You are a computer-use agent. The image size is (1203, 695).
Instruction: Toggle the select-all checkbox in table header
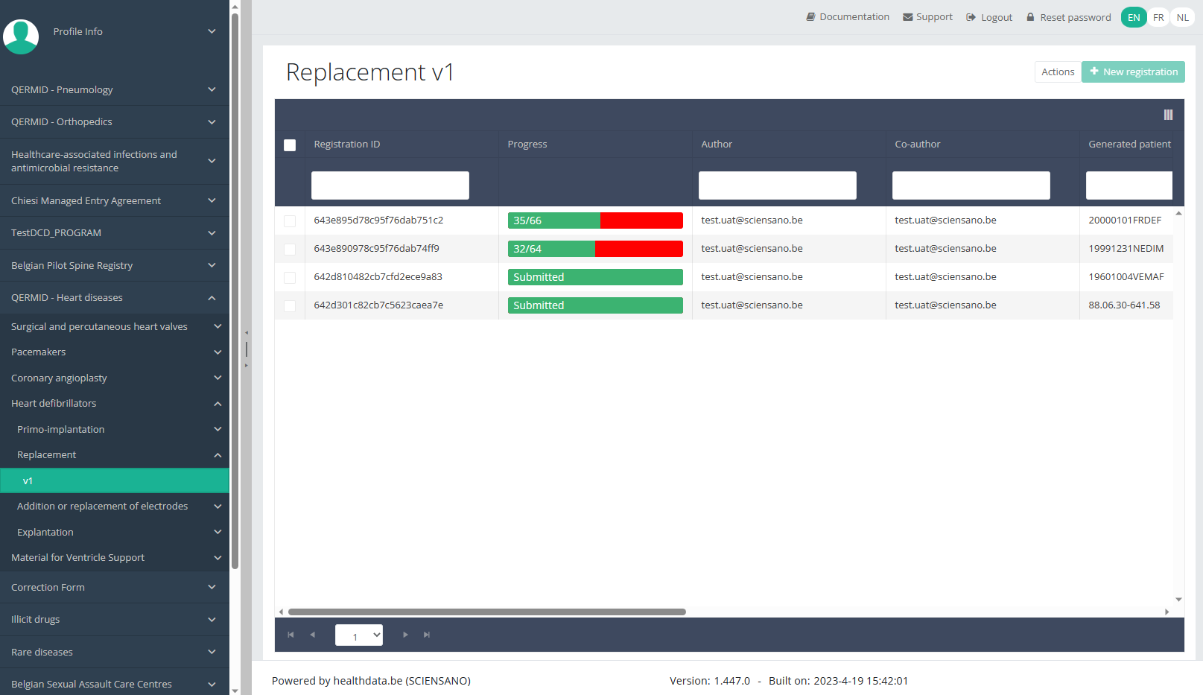coord(290,145)
